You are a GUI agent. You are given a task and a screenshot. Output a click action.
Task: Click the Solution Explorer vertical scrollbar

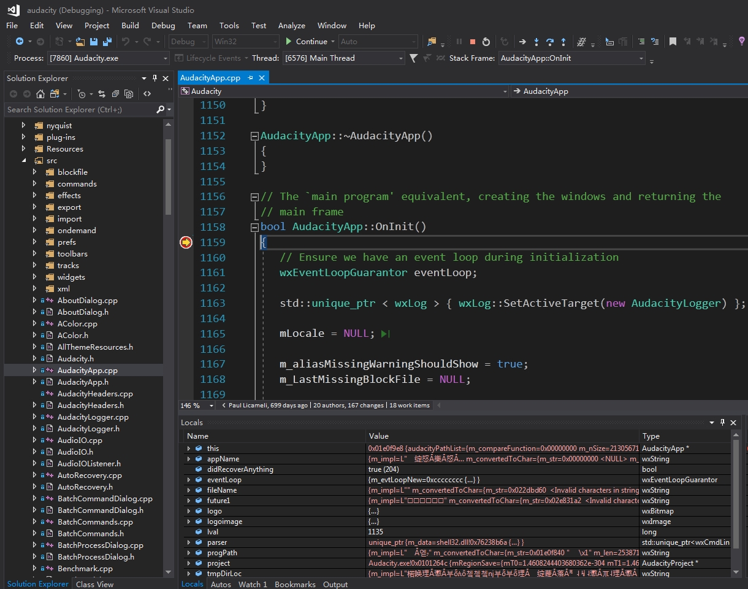168,178
